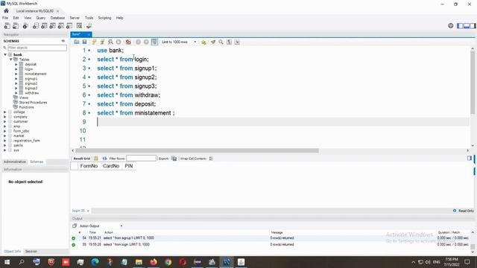This screenshot has width=477, height=268.
Task: Select the CardNo column header
Action: [x=111, y=166]
